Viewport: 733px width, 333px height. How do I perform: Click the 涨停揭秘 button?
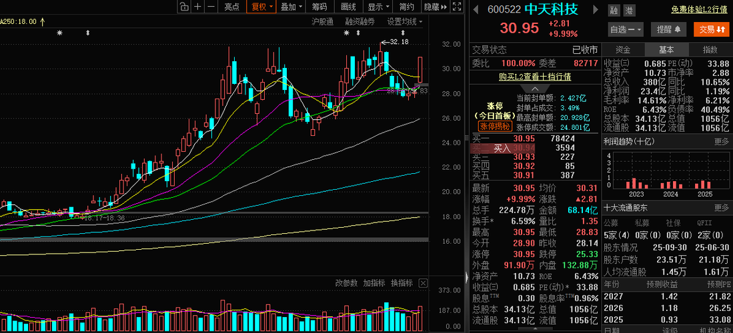click(x=495, y=127)
